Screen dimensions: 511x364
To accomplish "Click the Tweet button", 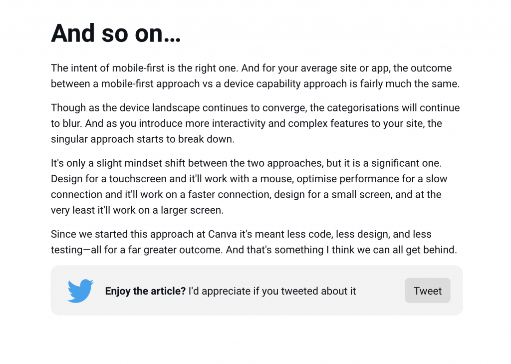I will coord(428,291).
